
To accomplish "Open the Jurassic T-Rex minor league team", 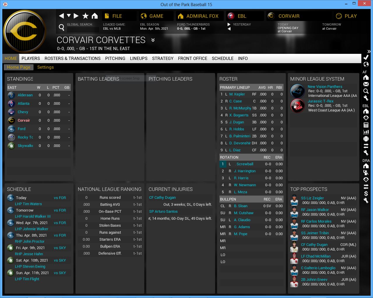I will tap(321, 101).
